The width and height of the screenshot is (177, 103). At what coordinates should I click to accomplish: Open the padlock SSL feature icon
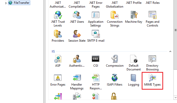(x=114, y=96)
